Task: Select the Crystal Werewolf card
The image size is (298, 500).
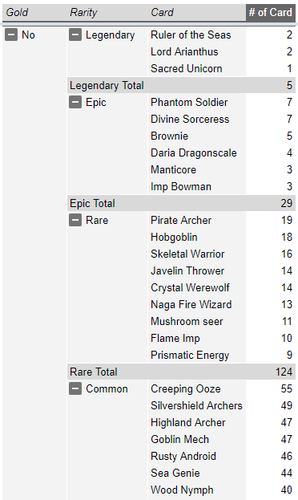Action: [190, 287]
